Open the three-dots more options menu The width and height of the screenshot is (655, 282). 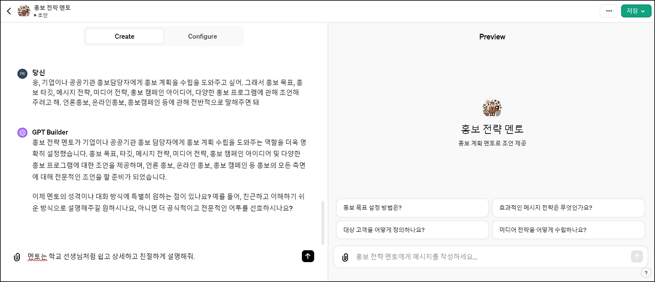pos(608,11)
